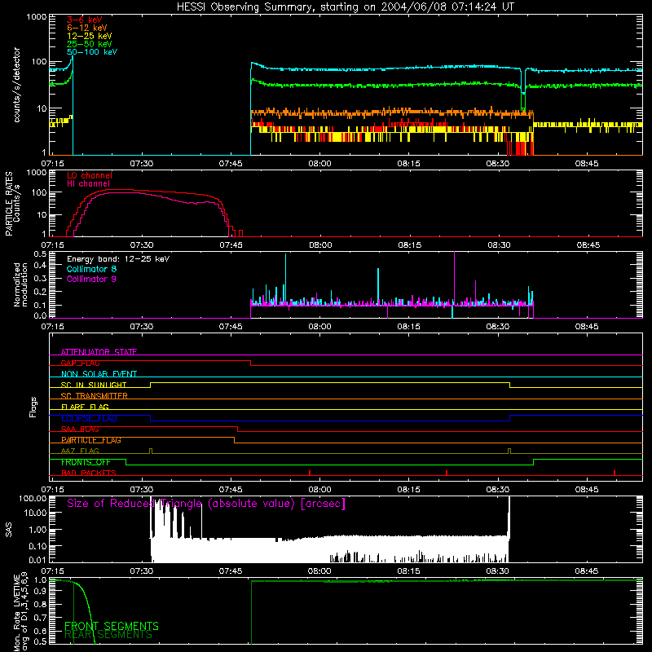Click the BAD_PACKETS spike after 08:15
The image size is (652, 652).
(447, 473)
